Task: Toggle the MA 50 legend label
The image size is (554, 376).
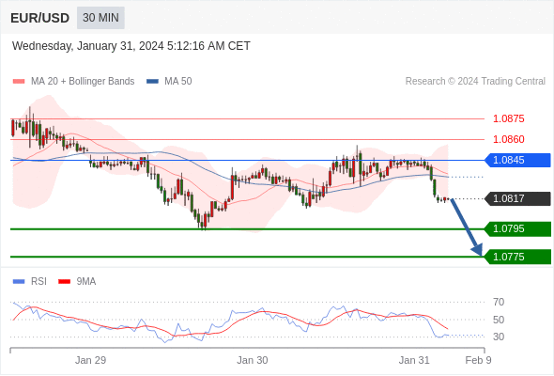Action: tap(178, 82)
